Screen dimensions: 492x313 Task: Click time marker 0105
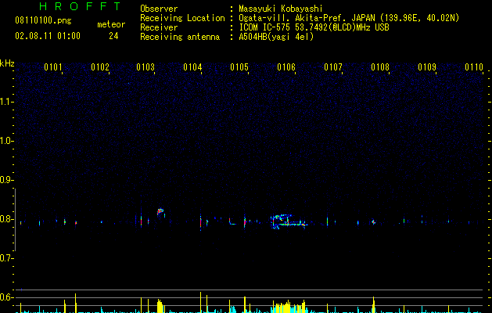pyautogui.click(x=239, y=67)
